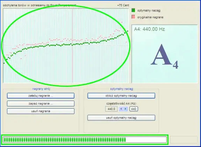Click usuń optymalny naciąg button

pyautogui.click(x=121, y=118)
